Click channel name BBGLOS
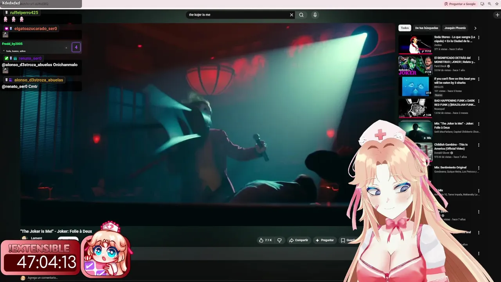 [439, 87]
